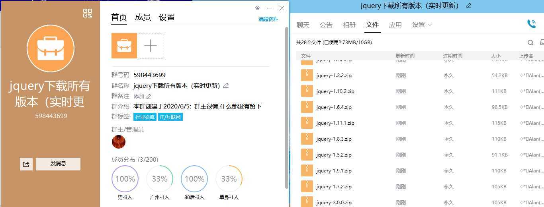Switch to the 相册 tab
This screenshot has height=207, width=544.
pyautogui.click(x=349, y=25)
